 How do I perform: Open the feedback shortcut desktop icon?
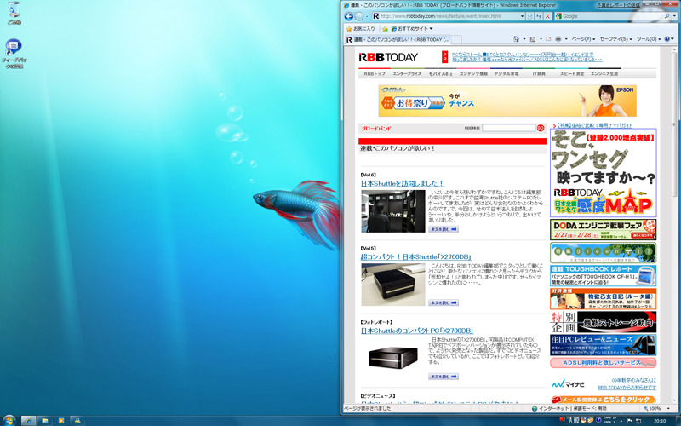coord(14,54)
